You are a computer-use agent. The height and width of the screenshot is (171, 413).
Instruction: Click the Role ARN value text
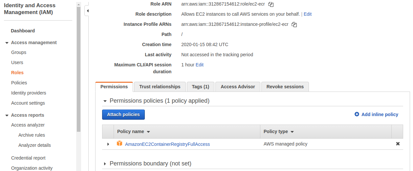tap(223, 4)
